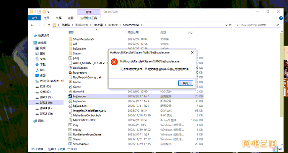Click 此电脑 in the address path
This screenshot has width=288, height=153.
(66, 25)
